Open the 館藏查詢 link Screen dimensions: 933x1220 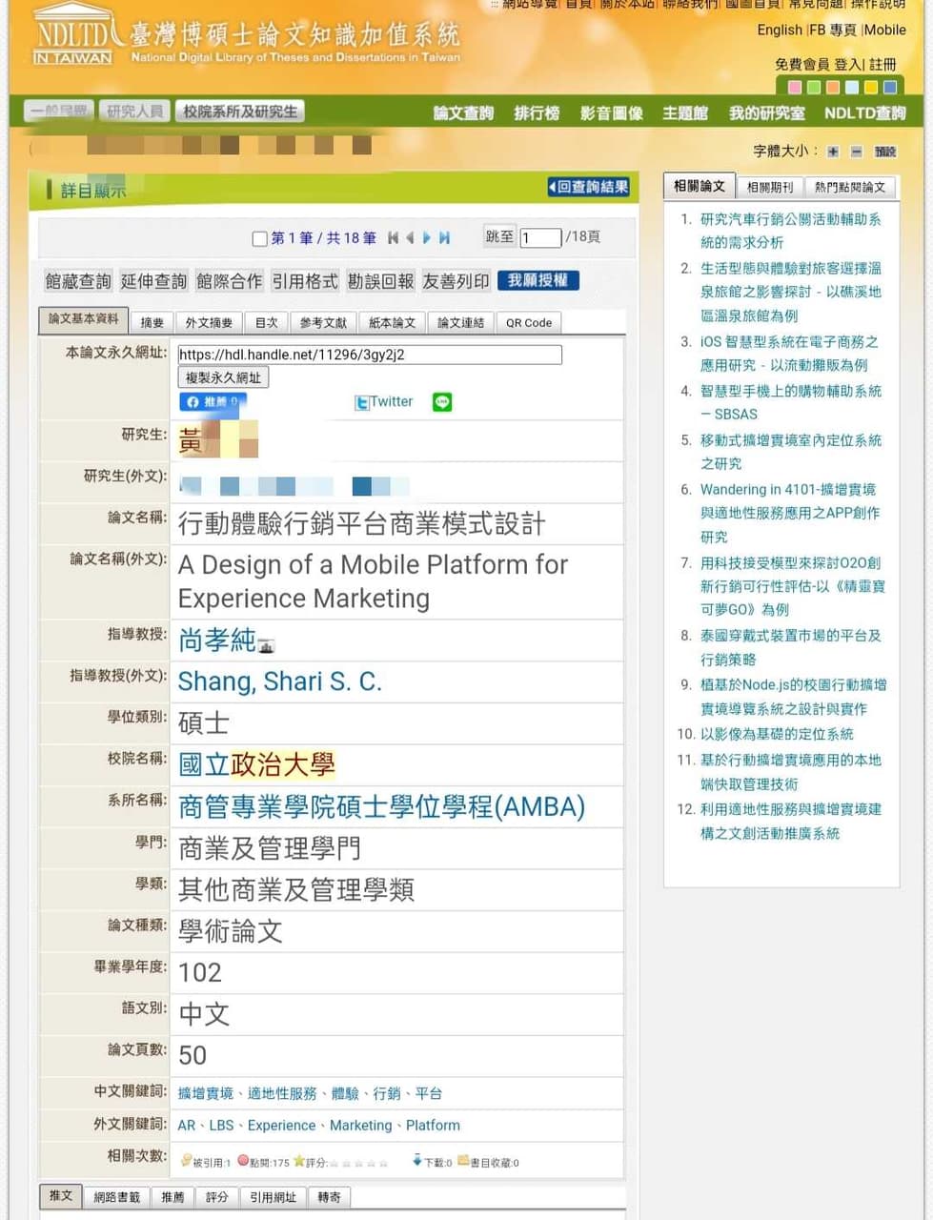pyautogui.click(x=78, y=281)
